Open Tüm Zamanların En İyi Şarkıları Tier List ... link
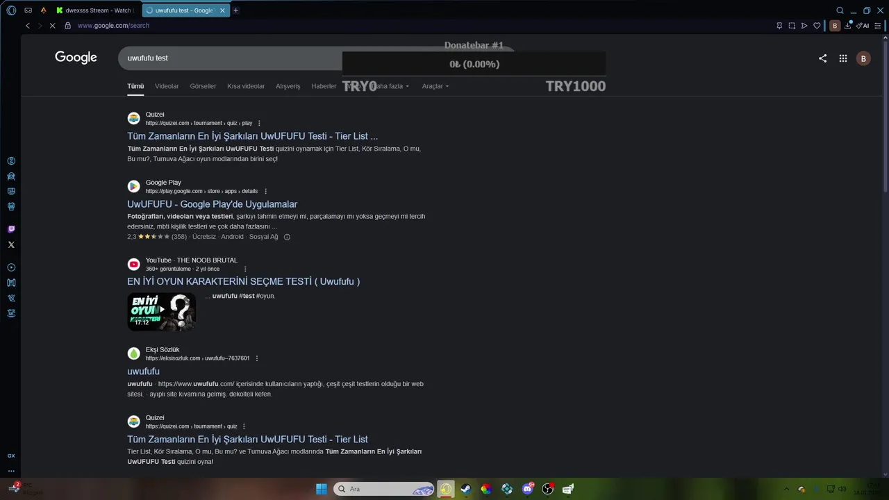This screenshot has height=500, width=889. [x=253, y=136]
